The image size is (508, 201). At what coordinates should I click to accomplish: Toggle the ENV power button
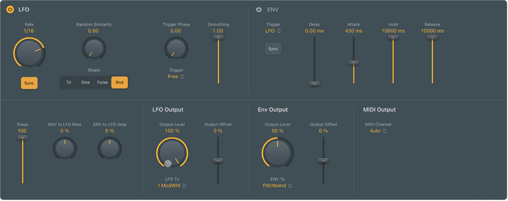pos(259,10)
